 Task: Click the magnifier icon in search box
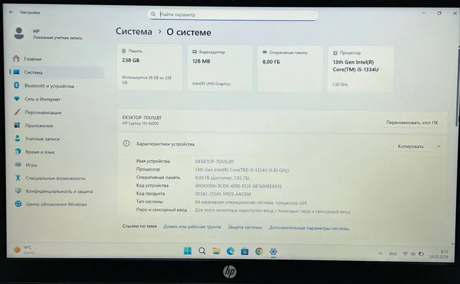153,14
